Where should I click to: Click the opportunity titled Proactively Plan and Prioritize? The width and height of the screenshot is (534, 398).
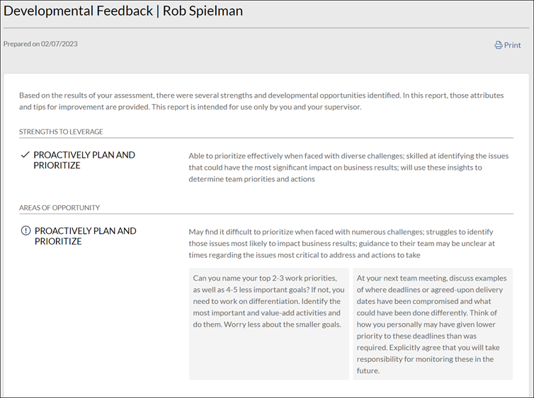click(x=85, y=236)
